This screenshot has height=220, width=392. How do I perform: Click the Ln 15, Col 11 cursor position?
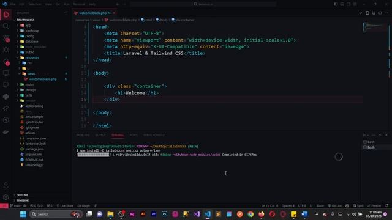point(269,206)
